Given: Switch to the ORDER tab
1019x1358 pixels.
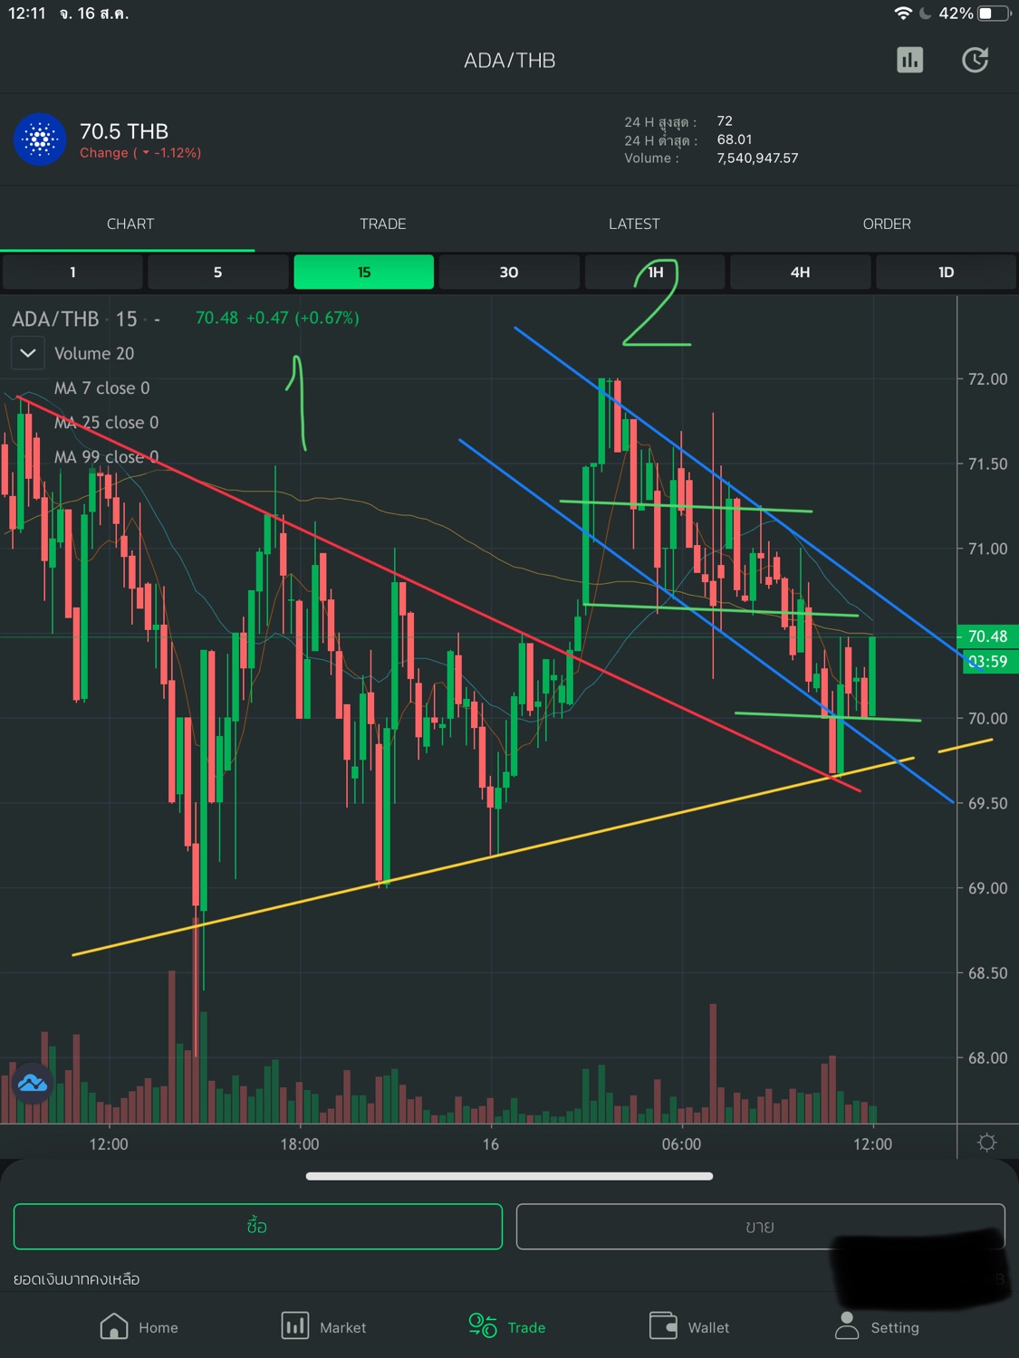Looking at the screenshot, I should pos(887,224).
